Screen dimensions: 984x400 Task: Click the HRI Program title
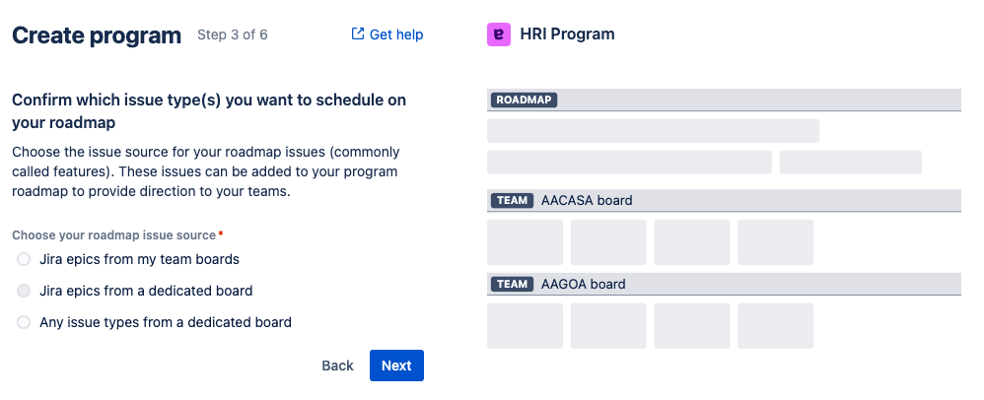click(x=567, y=34)
